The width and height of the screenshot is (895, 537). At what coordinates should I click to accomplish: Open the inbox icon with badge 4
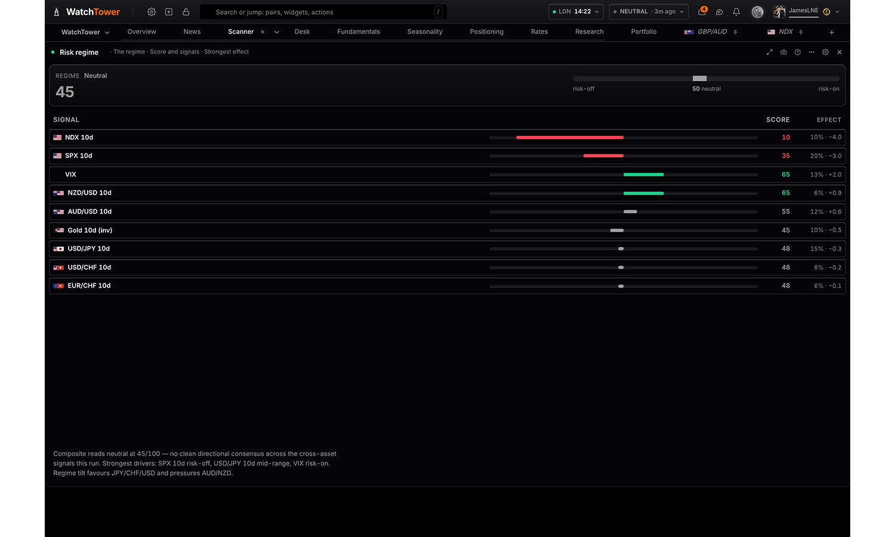[702, 11]
